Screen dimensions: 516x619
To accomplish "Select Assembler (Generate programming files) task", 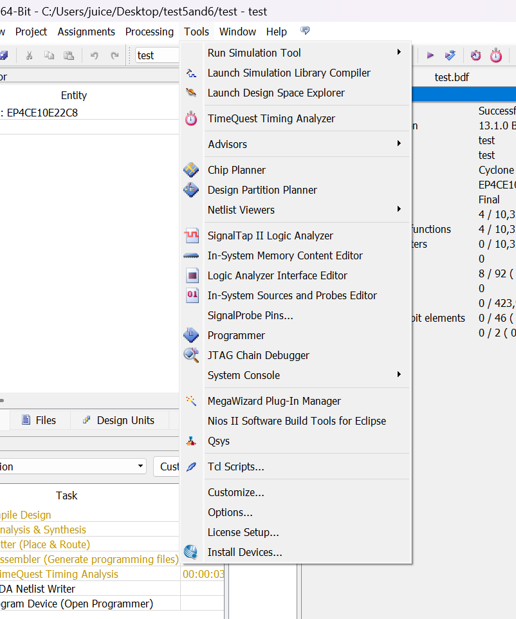I will 89,559.
